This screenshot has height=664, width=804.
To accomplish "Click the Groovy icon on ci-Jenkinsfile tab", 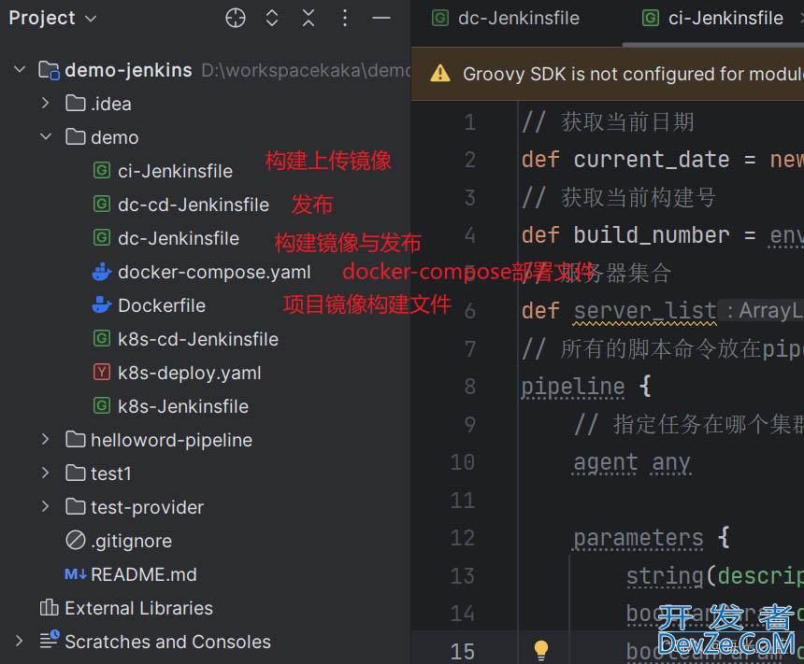I will 650,19.
